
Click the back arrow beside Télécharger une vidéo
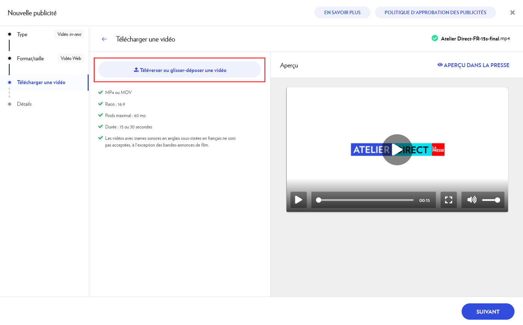click(x=104, y=39)
